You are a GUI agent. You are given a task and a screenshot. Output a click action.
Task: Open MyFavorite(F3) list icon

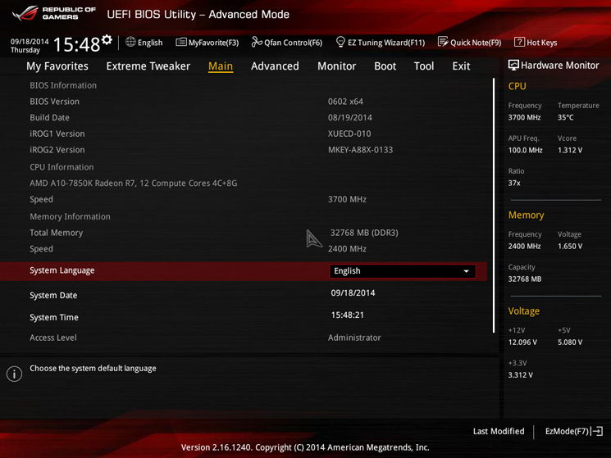pos(180,42)
